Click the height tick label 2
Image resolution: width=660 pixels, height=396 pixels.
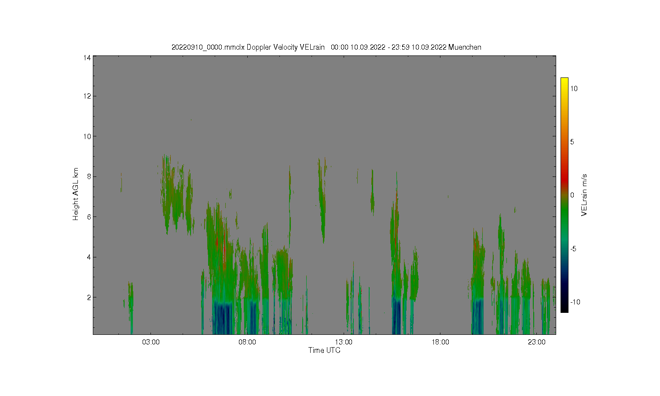tap(89, 297)
